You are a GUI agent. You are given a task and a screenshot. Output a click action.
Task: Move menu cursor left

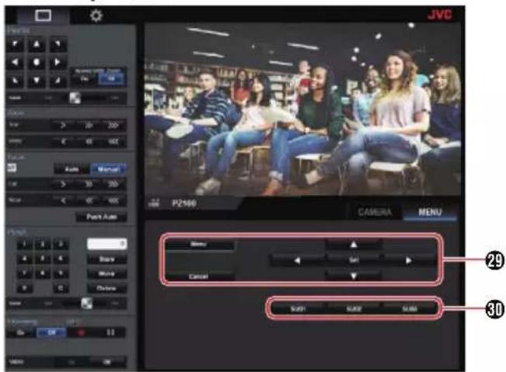(x=298, y=260)
